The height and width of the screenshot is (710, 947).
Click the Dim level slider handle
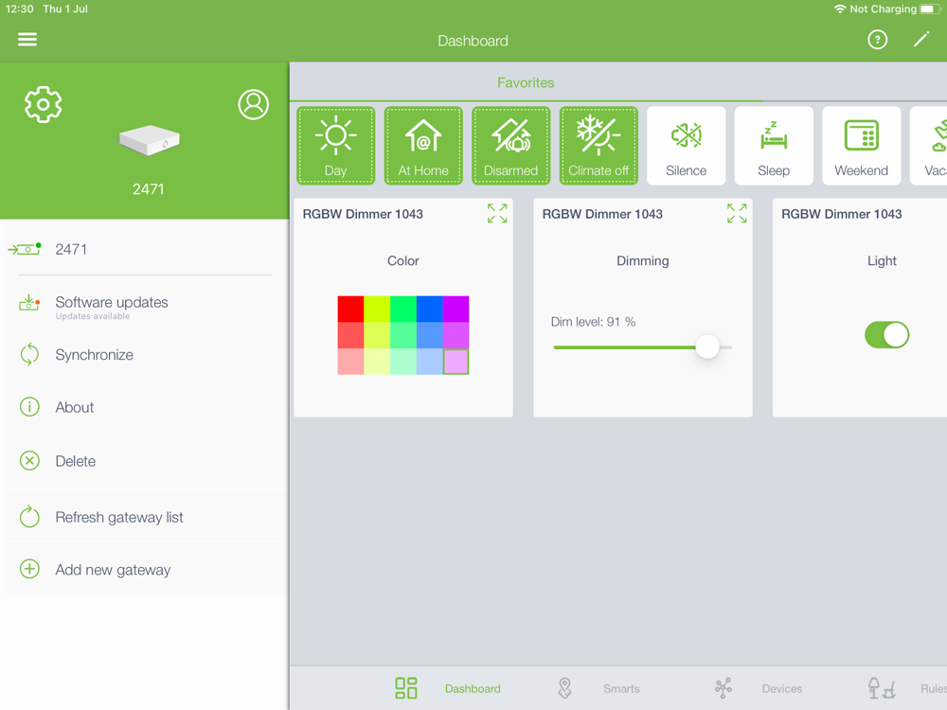pos(707,346)
